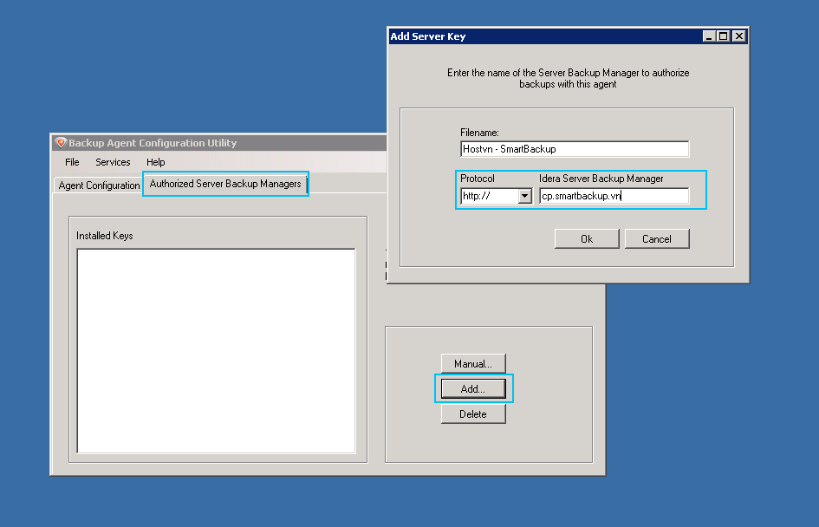Click the Add... button

pyautogui.click(x=473, y=388)
